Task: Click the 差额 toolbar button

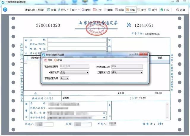Action: click(52, 10)
